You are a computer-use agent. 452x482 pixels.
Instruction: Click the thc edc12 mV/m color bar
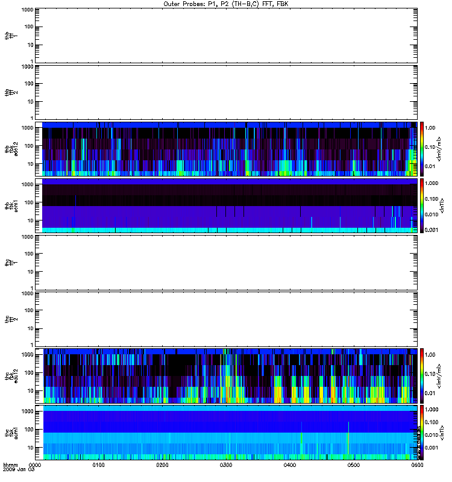coord(422,376)
